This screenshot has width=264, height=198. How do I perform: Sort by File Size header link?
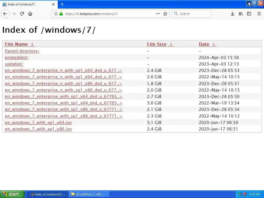157,44
